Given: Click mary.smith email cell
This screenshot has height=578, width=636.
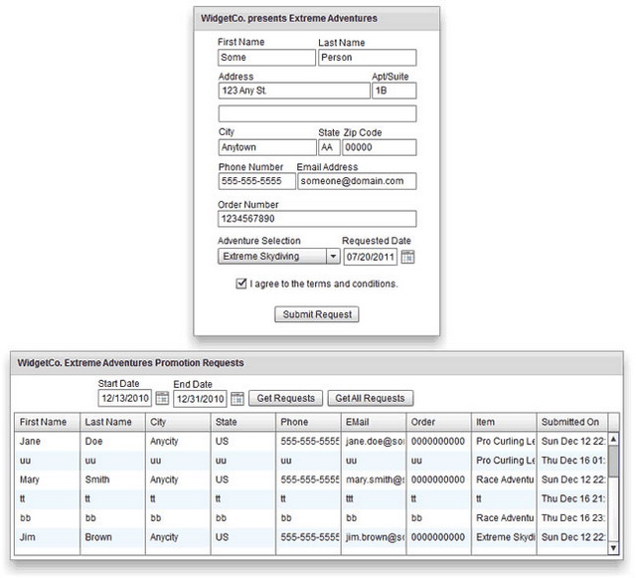Looking at the screenshot, I should pyautogui.click(x=374, y=480).
